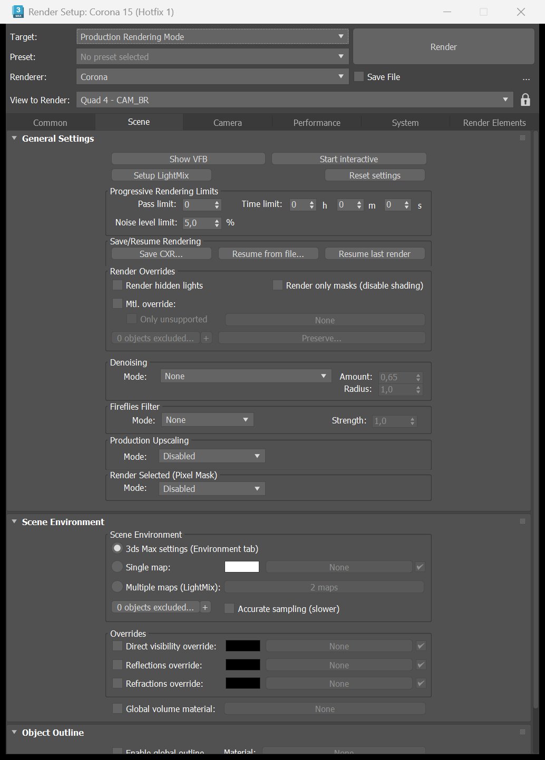Click Setup LightMix button
The image size is (545, 760).
click(161, 175)
